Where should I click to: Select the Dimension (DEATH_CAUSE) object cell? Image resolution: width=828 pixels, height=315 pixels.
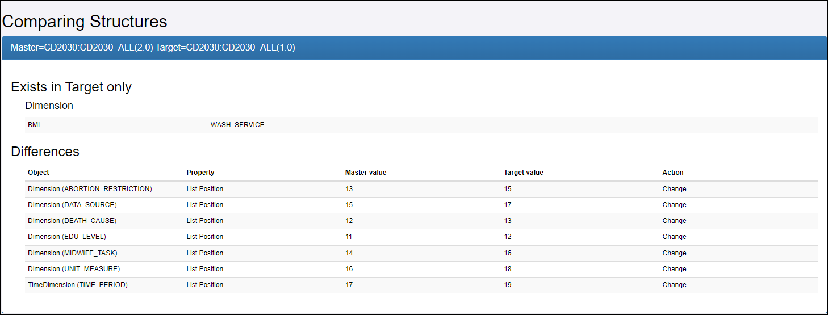pos(72,221)
